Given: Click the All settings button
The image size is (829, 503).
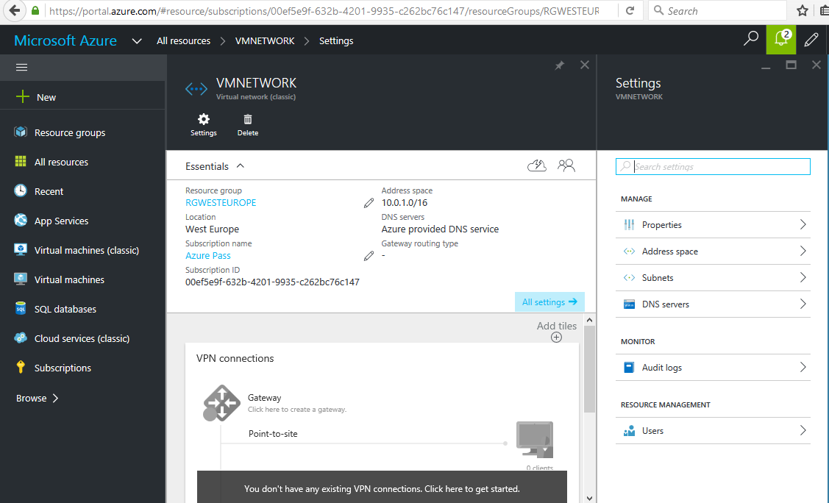Looking at the screenshot, I should 550,302.
